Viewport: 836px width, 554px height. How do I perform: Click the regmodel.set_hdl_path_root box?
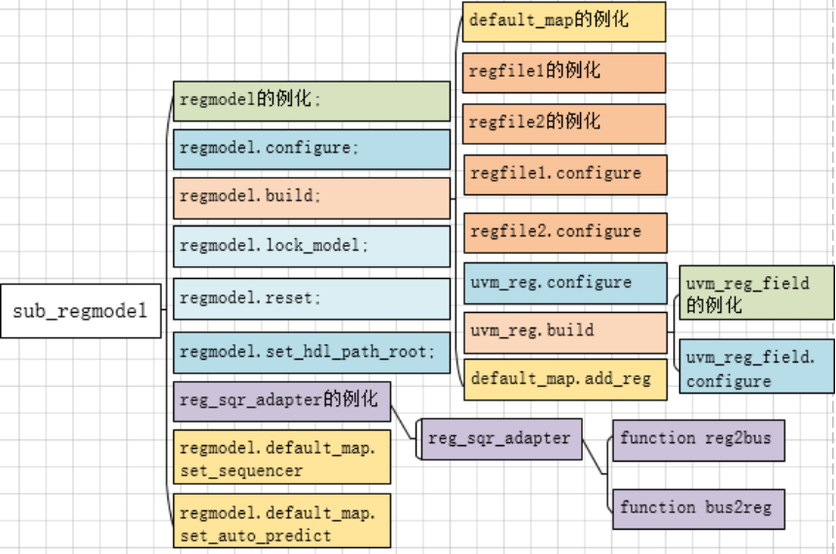(x=311, y=353)
